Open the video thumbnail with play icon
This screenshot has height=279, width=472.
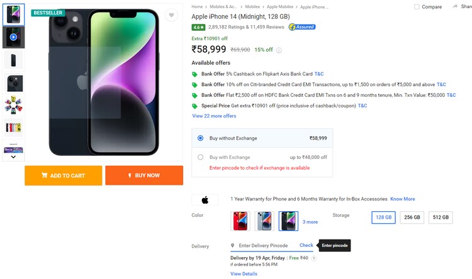[x=13, y=37]
